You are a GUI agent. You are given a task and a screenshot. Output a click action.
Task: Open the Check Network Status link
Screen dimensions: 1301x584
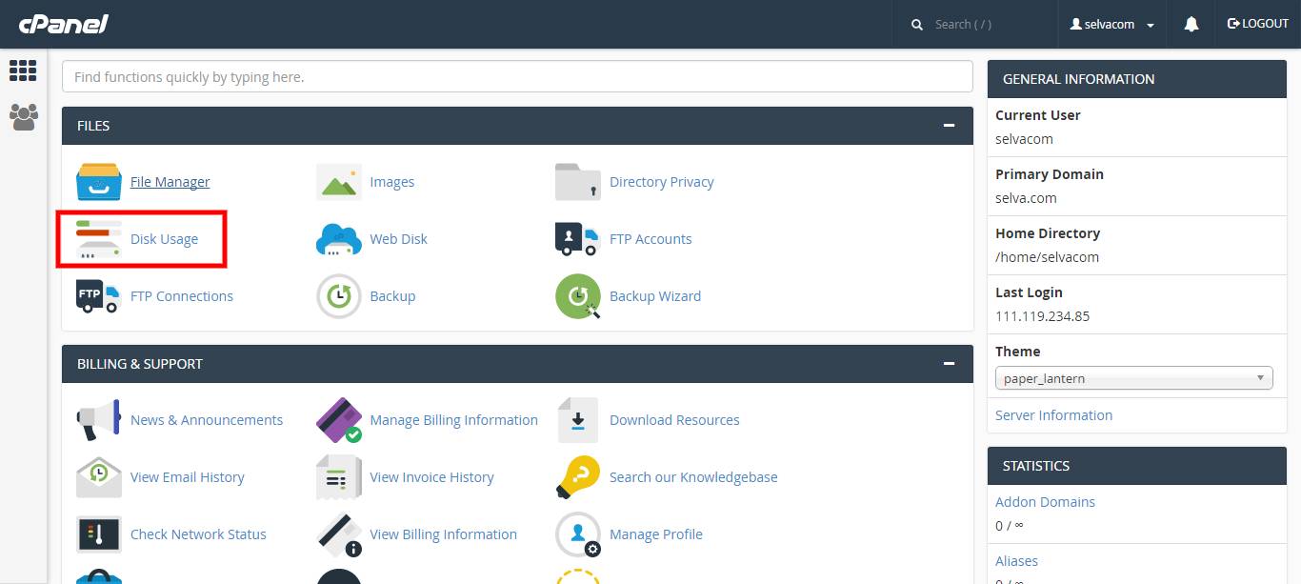(x=198, y=534)
